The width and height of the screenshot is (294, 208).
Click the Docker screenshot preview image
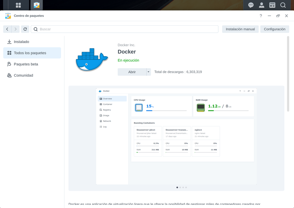(x=176, y=136)
